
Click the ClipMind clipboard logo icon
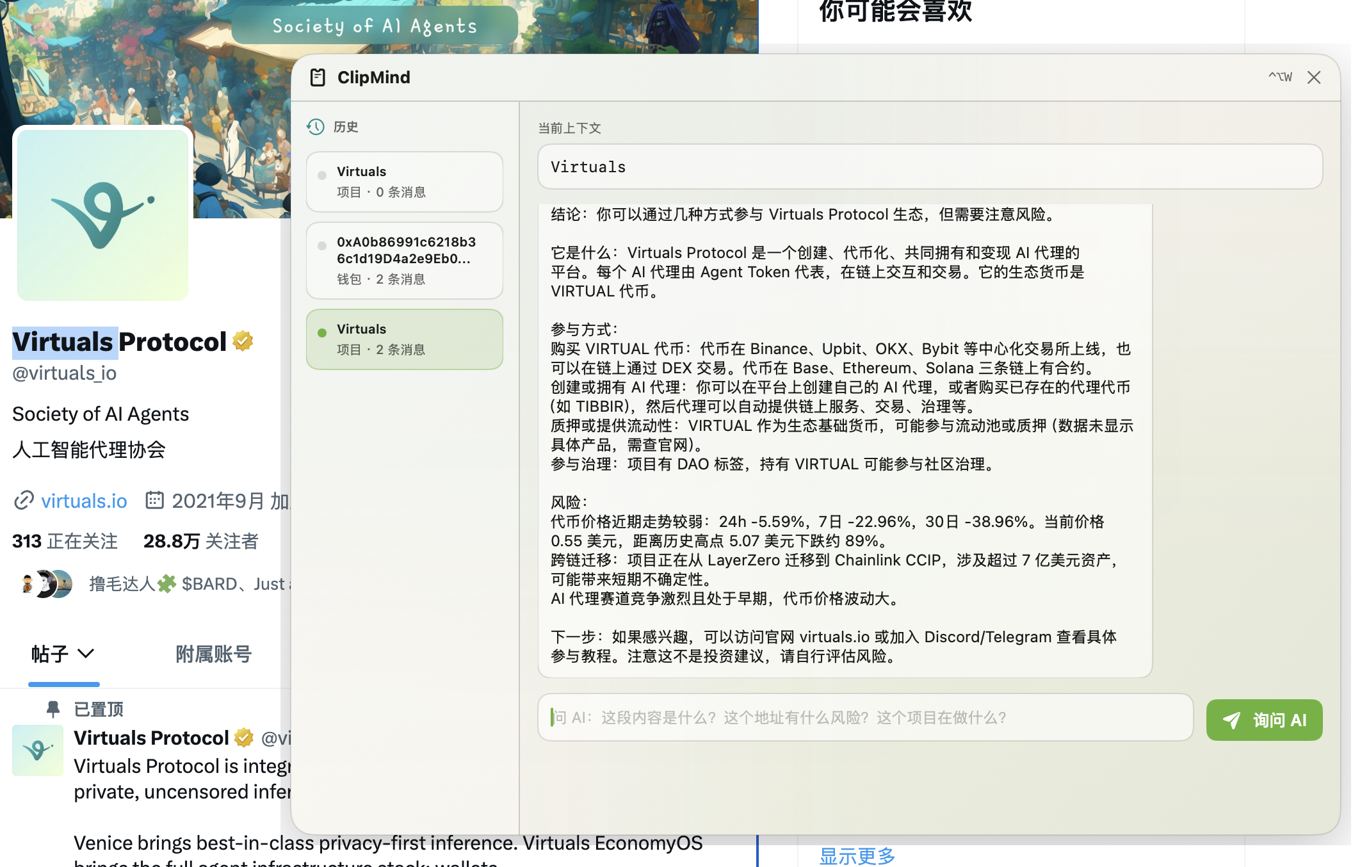coord(318,77)
